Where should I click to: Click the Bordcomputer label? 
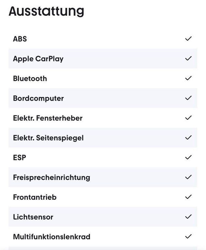point(38,98)
